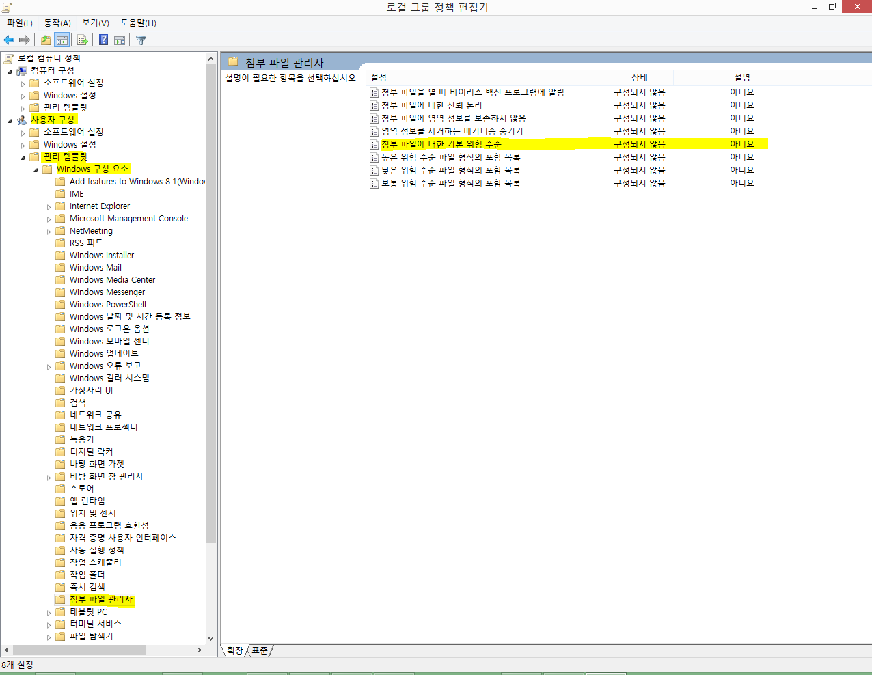Select the Windows PowerShell folder in tree

[x=107, y=305]
